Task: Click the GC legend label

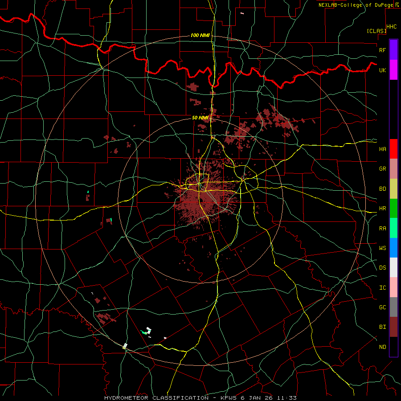Action: pos(382,307)
